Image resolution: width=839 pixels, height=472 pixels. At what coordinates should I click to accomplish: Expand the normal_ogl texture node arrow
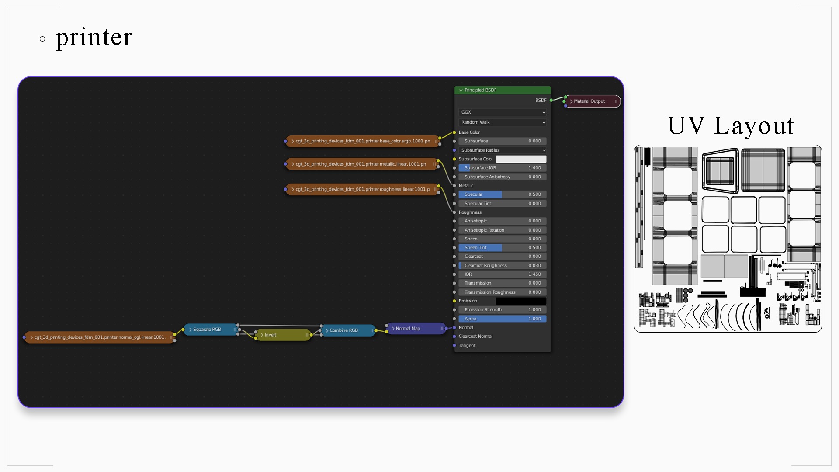31,337
